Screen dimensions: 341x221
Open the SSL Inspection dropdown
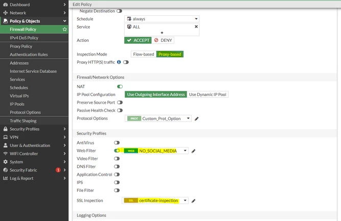(x=155, y=201)
